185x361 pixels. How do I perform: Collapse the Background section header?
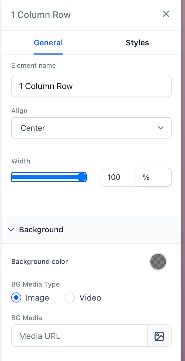coord(41,230)
